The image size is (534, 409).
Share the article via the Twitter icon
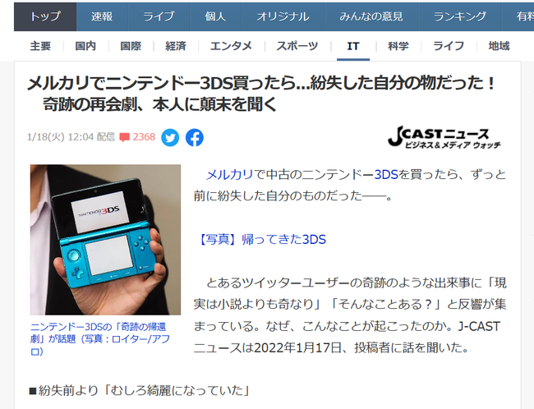pyautogui.click(x=170, y=138)
